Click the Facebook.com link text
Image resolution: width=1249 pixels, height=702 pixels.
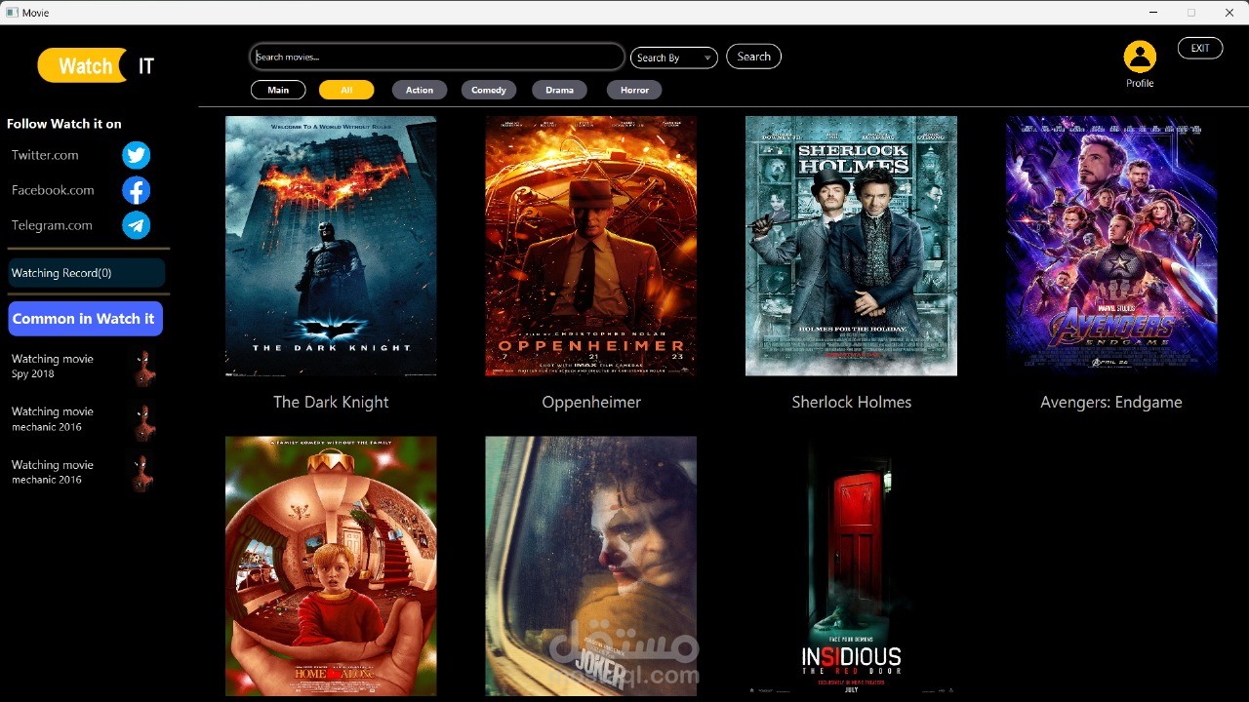click(53, 190)
